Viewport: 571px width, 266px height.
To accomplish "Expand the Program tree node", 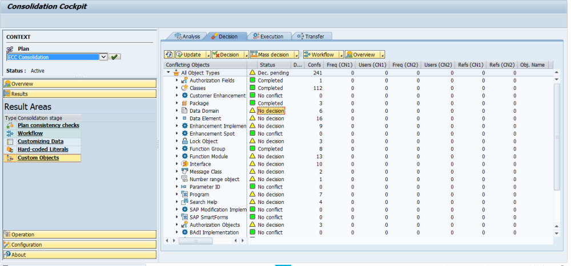I will click(x=176, y=194).
